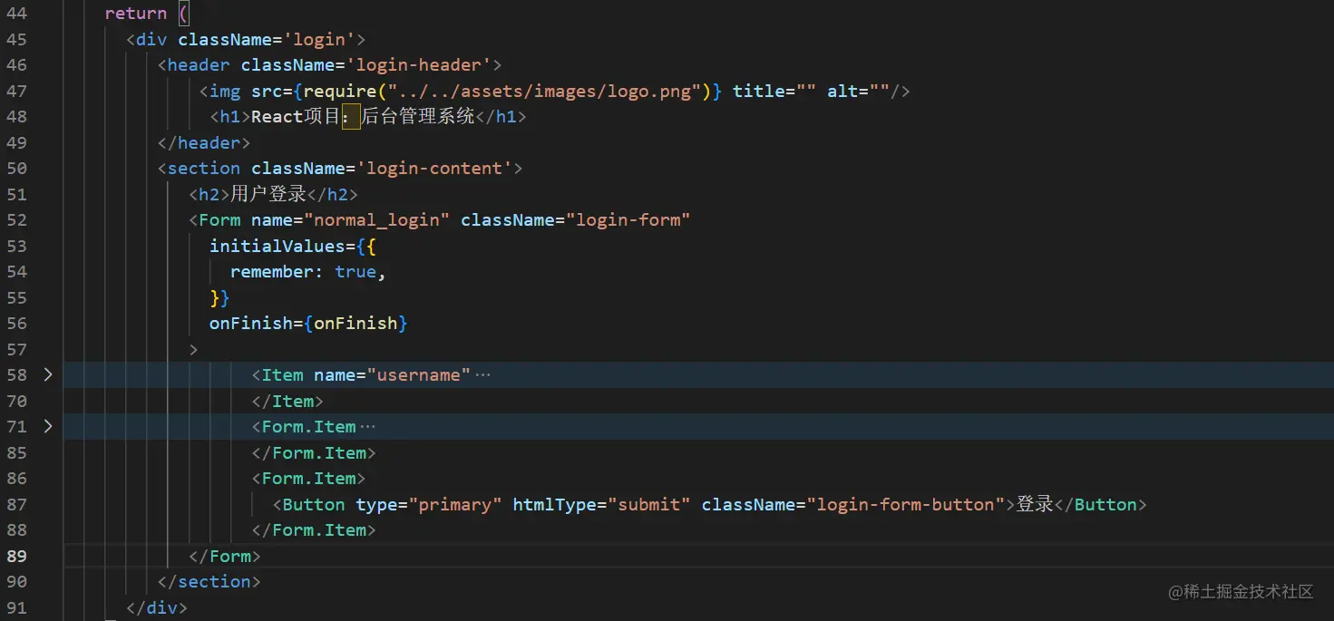Click the "username" string on line 58
The height and width of the screenshot is (621, 1334).
pyautogui.click(x=419, y=375)
